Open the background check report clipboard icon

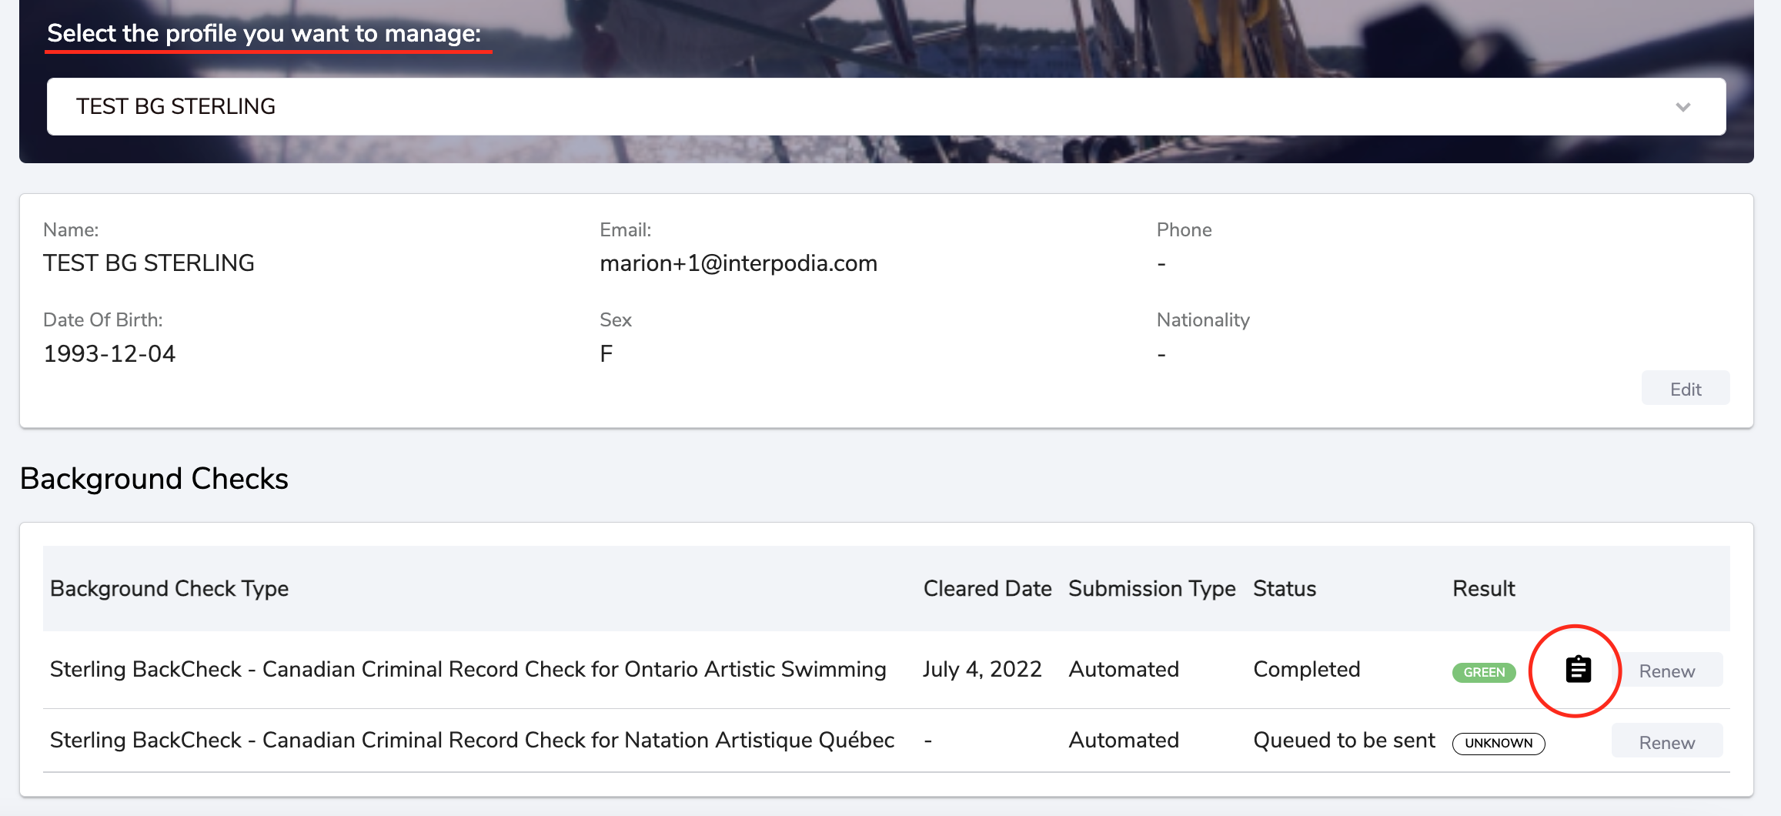tap(1578, 670)
